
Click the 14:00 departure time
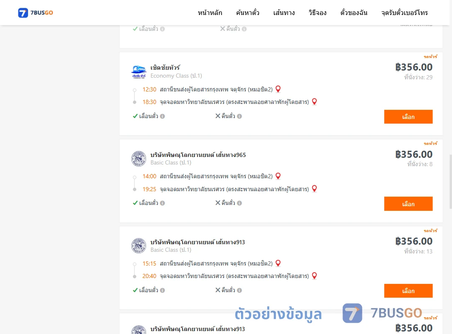coord(149,176)
